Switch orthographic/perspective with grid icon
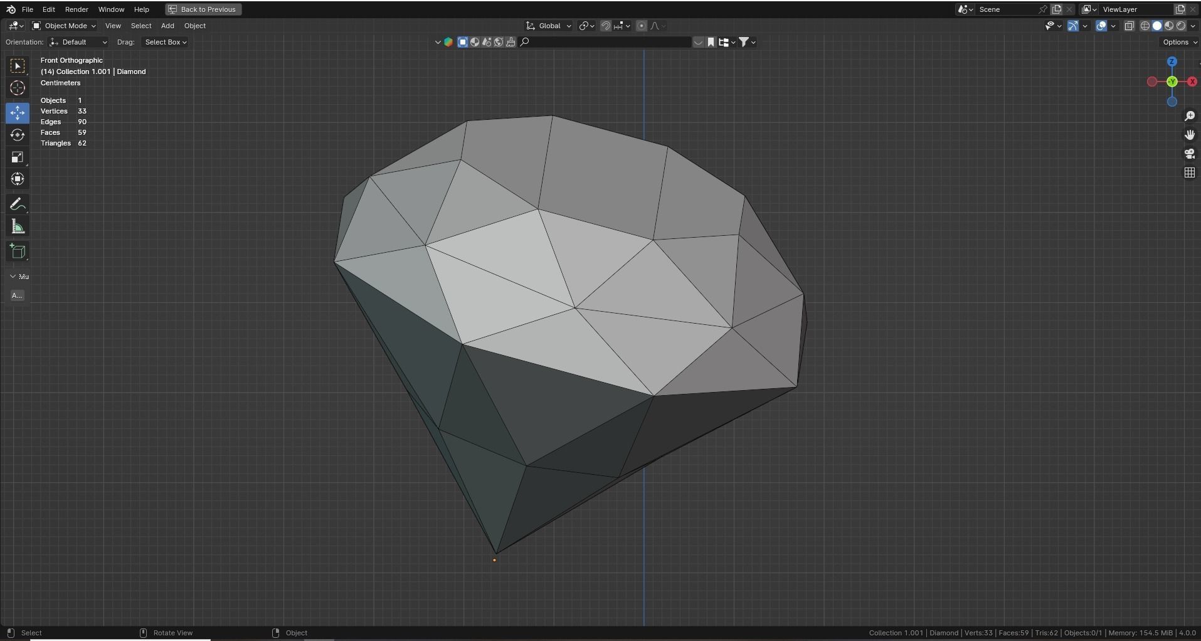This screenshot has height=641, width=1201. pos(1190,172)
